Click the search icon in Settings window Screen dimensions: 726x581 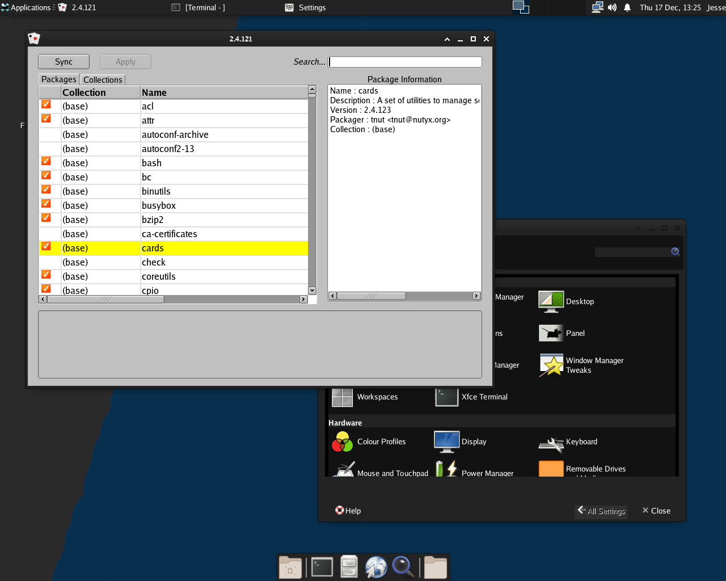click(x=675, y=252)
